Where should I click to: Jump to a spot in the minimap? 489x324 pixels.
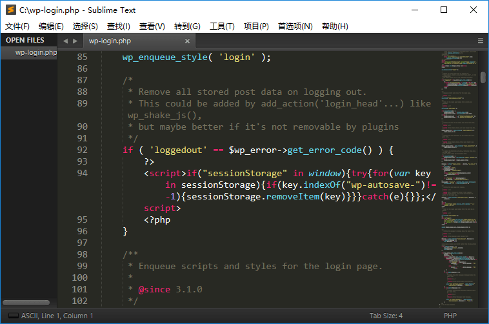pyautogui.click(x=458, y=161)
